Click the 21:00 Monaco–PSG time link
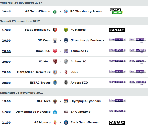This screenshot has height=128, width=148. pos(6,122)
